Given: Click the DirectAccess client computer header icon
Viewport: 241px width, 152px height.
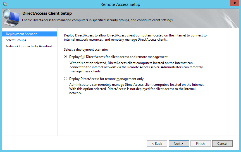Looking at the screenshot, I should [11, 18].
